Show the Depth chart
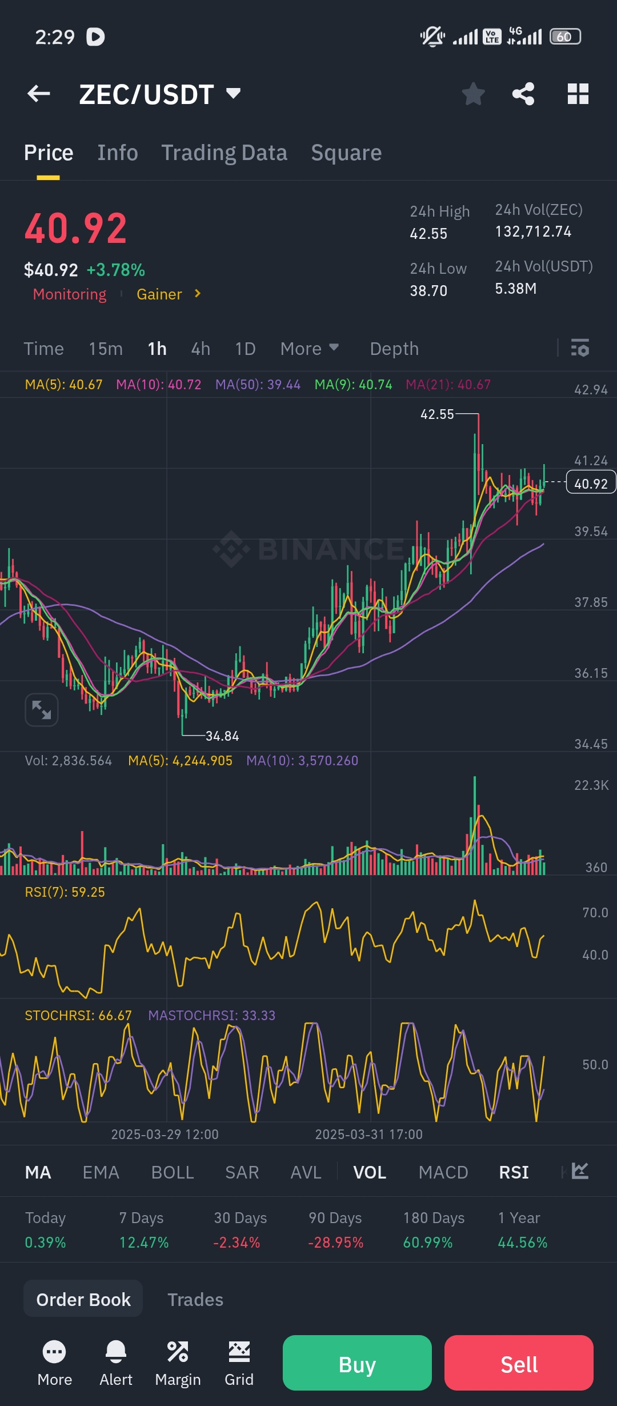This screenshot has width=617, height=1406. (x=394, y=349)
